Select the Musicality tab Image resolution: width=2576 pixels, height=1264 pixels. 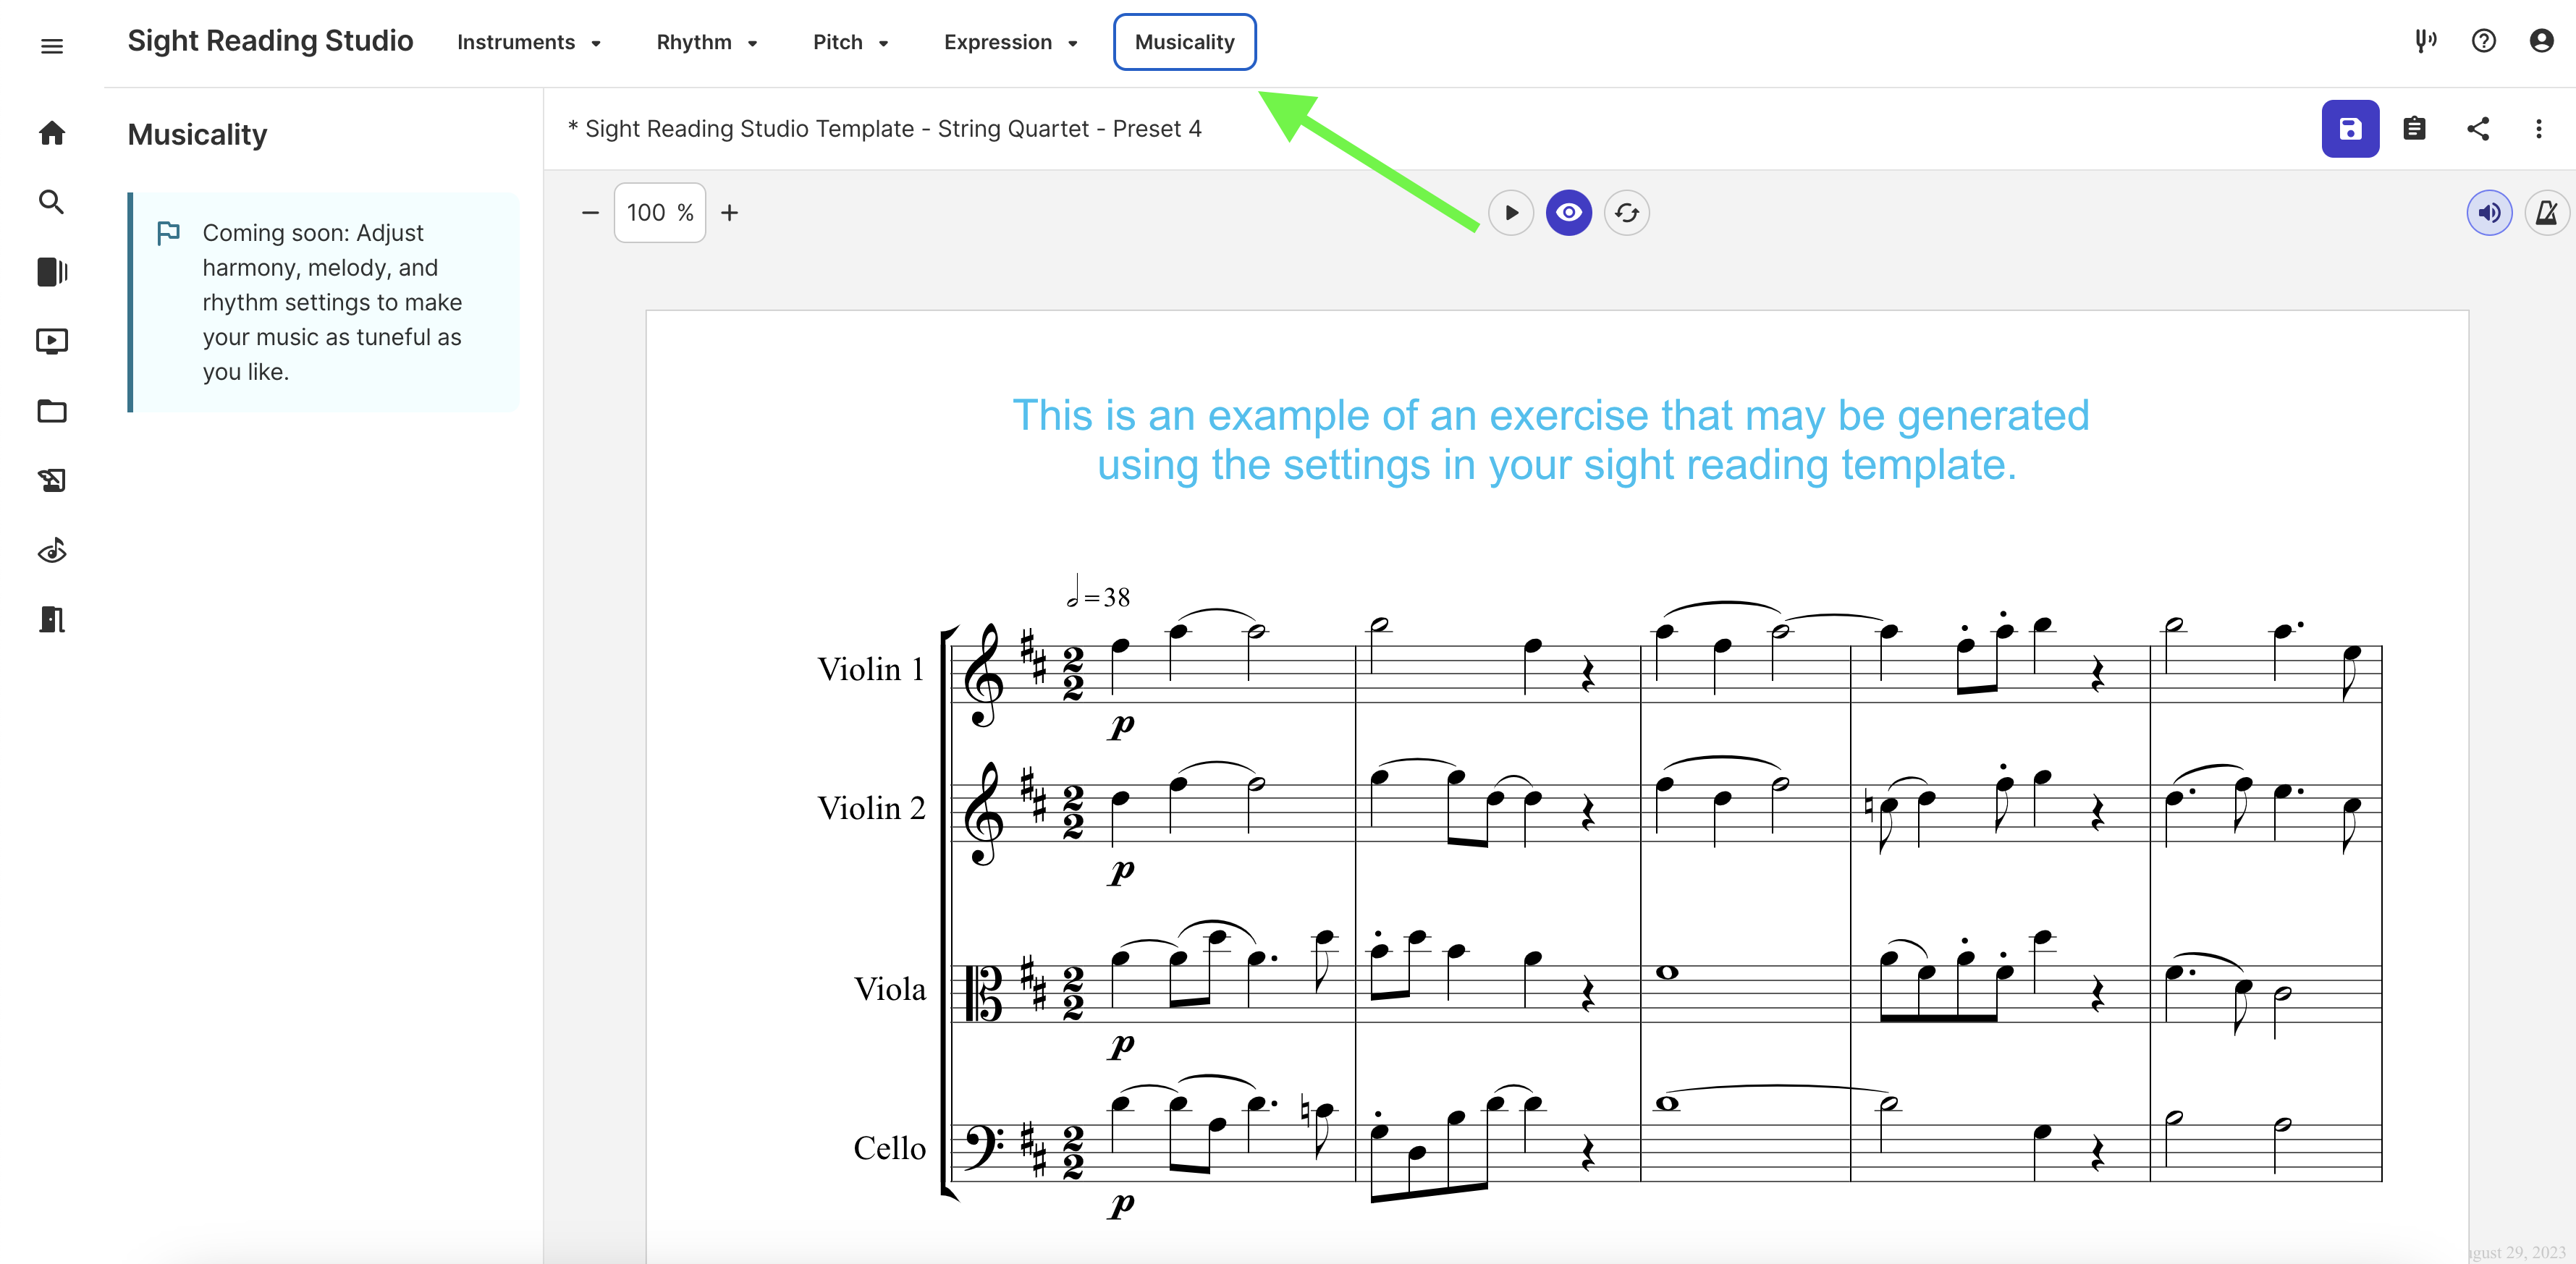[x=1184, y=43]
